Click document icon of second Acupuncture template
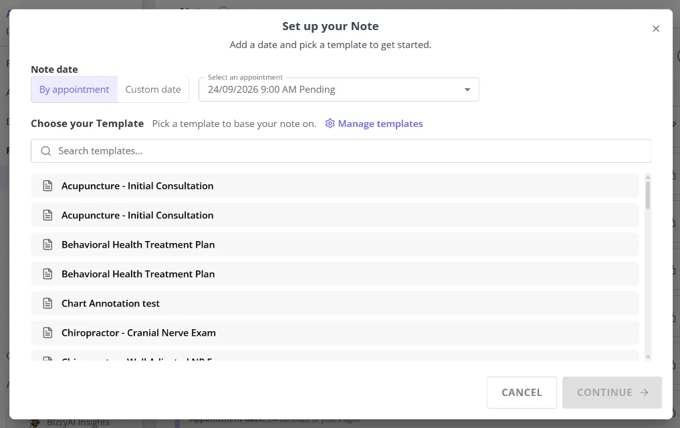This screenshot has width=680, height=428. [47, 215]
